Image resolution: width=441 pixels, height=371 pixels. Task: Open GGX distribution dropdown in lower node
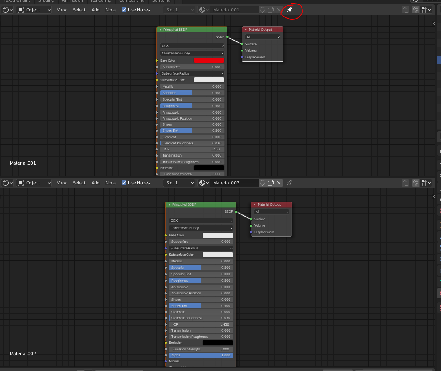[201, 221]
